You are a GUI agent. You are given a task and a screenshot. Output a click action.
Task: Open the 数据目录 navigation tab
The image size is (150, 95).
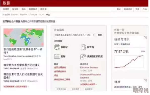click(33, 9)
